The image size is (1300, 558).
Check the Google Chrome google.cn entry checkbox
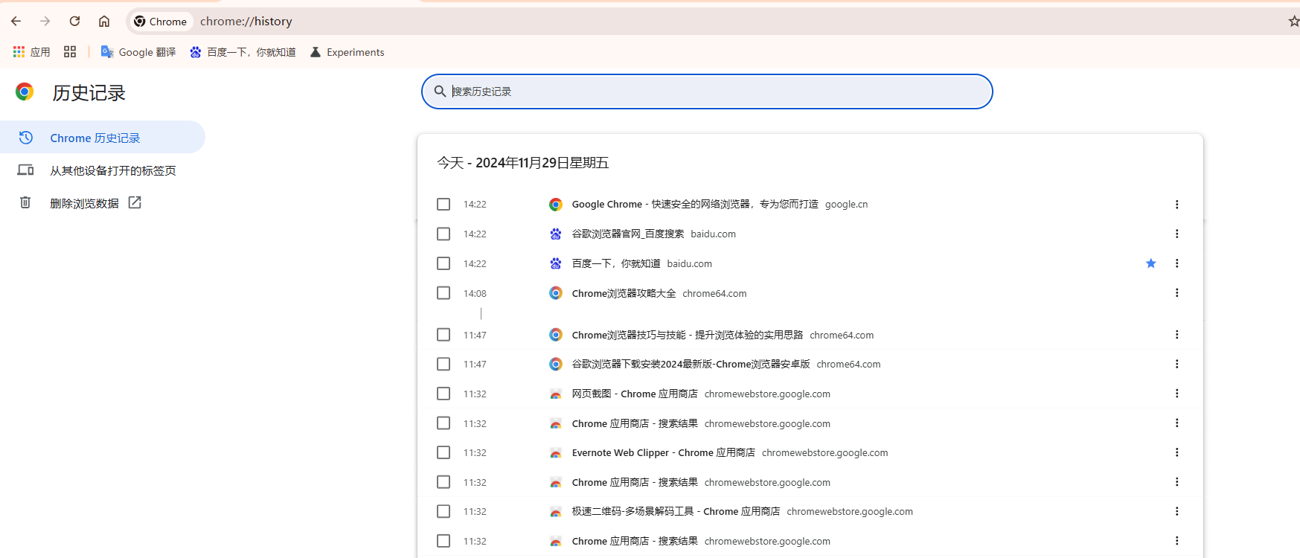[x=444, y=204]
